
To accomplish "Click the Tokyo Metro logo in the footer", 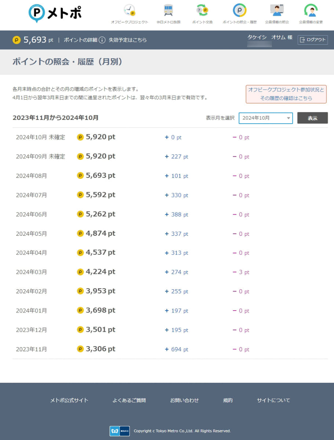I will click(120, 431).
